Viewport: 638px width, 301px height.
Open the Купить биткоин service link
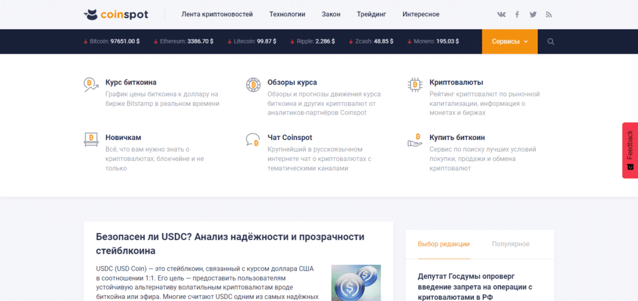[457, 137]
